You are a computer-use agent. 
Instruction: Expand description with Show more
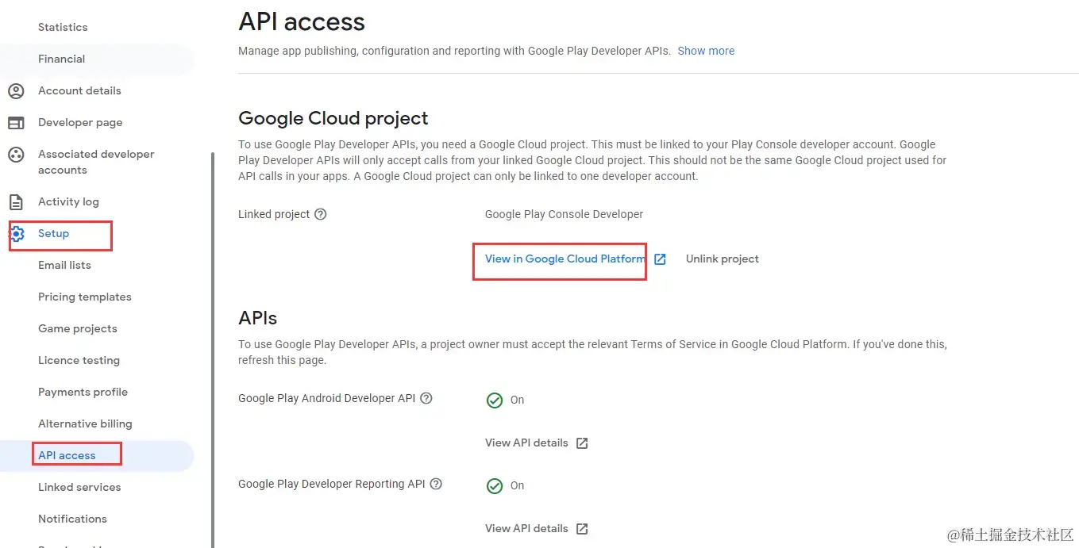tap(706, 51)
